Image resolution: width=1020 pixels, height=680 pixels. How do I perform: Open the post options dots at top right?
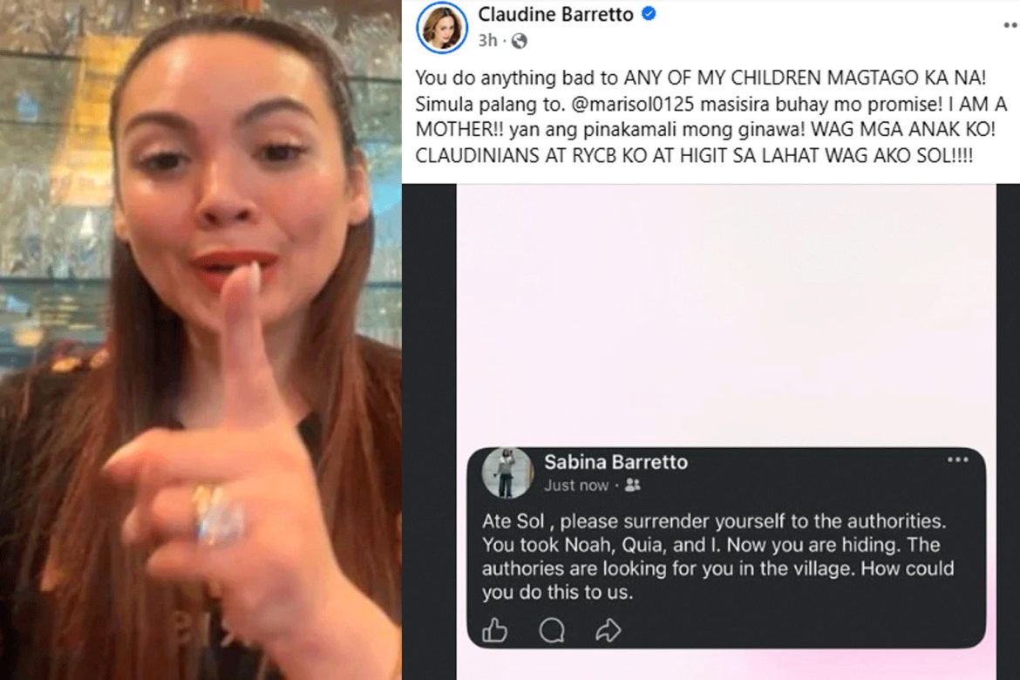[1010, 25]
